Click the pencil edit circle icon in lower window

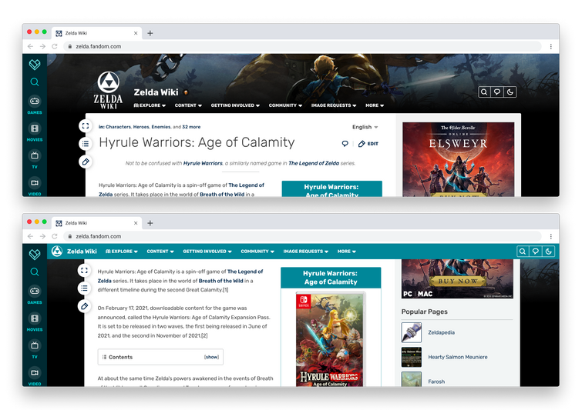pos(84,306)
